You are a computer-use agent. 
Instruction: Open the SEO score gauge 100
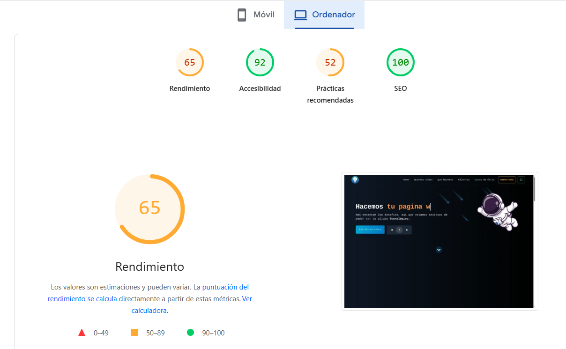[401, 63]
